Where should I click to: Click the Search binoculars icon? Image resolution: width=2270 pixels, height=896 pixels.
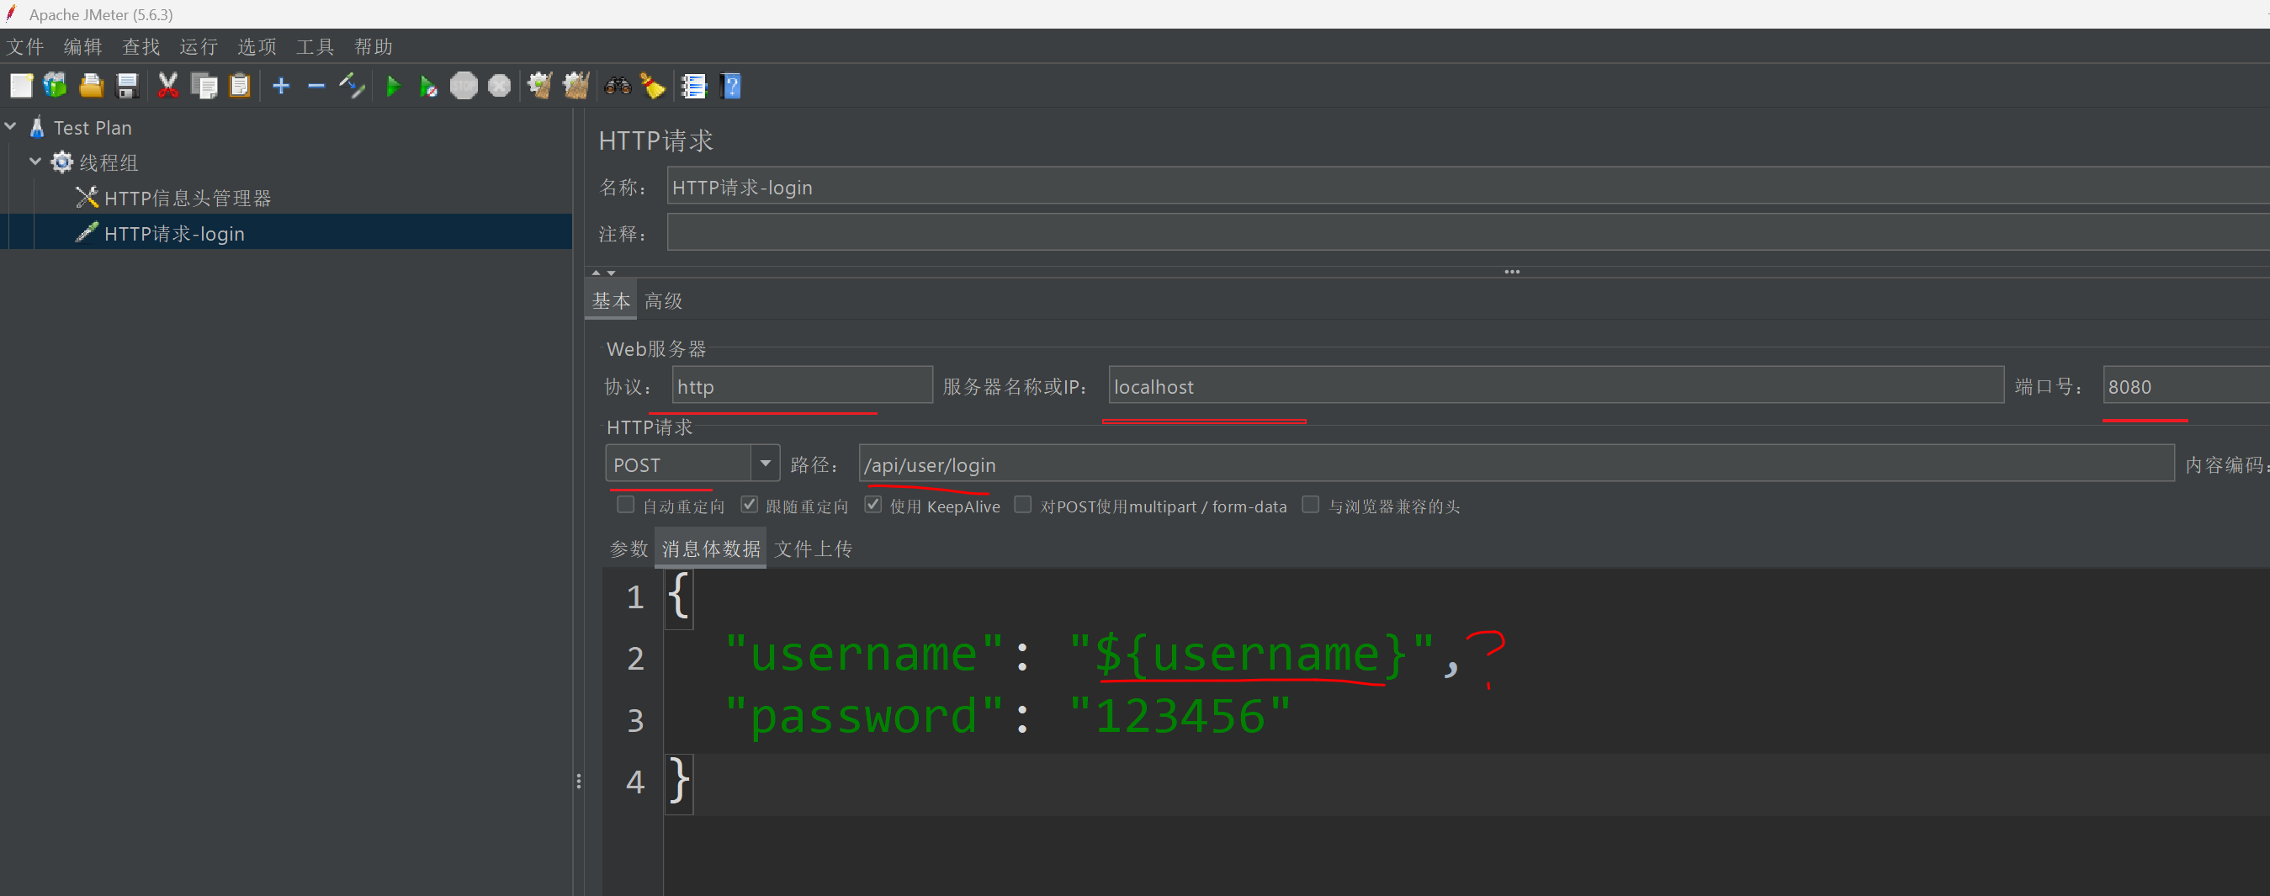tap(618, 86)
